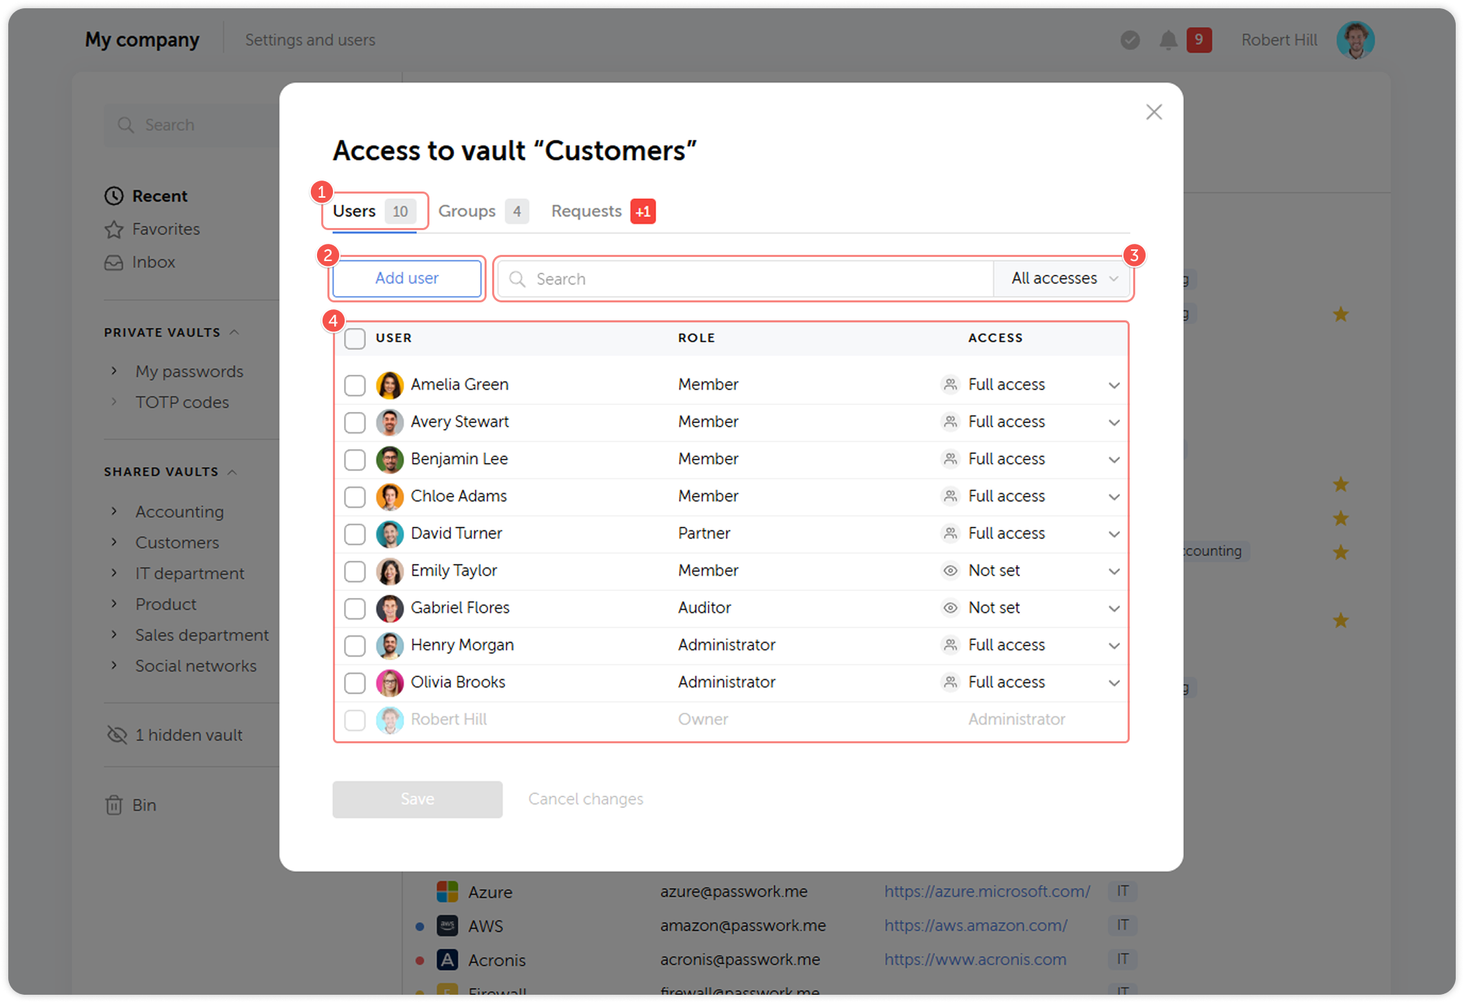
Task: Switch to the Groups tab
Action: [x=468, y=211]
